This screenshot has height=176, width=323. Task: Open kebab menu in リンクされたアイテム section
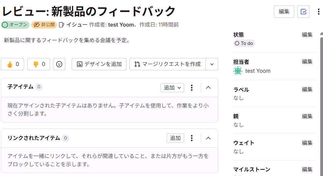(192, 138)
